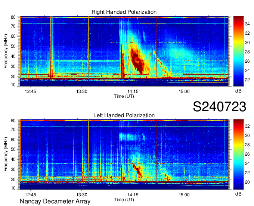
Task: Click the 28 dB label on Right Handed color bar
Action: click(247, 52)
